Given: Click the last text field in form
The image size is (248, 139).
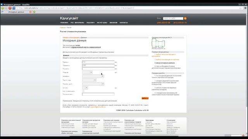Looking at the screenshot, I should coord(98,94).
